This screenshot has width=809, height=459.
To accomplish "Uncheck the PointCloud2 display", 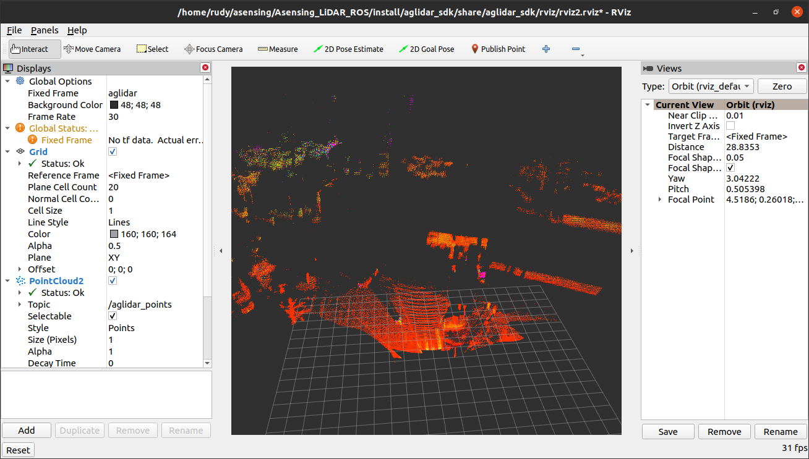I will (x=112, y=280).
